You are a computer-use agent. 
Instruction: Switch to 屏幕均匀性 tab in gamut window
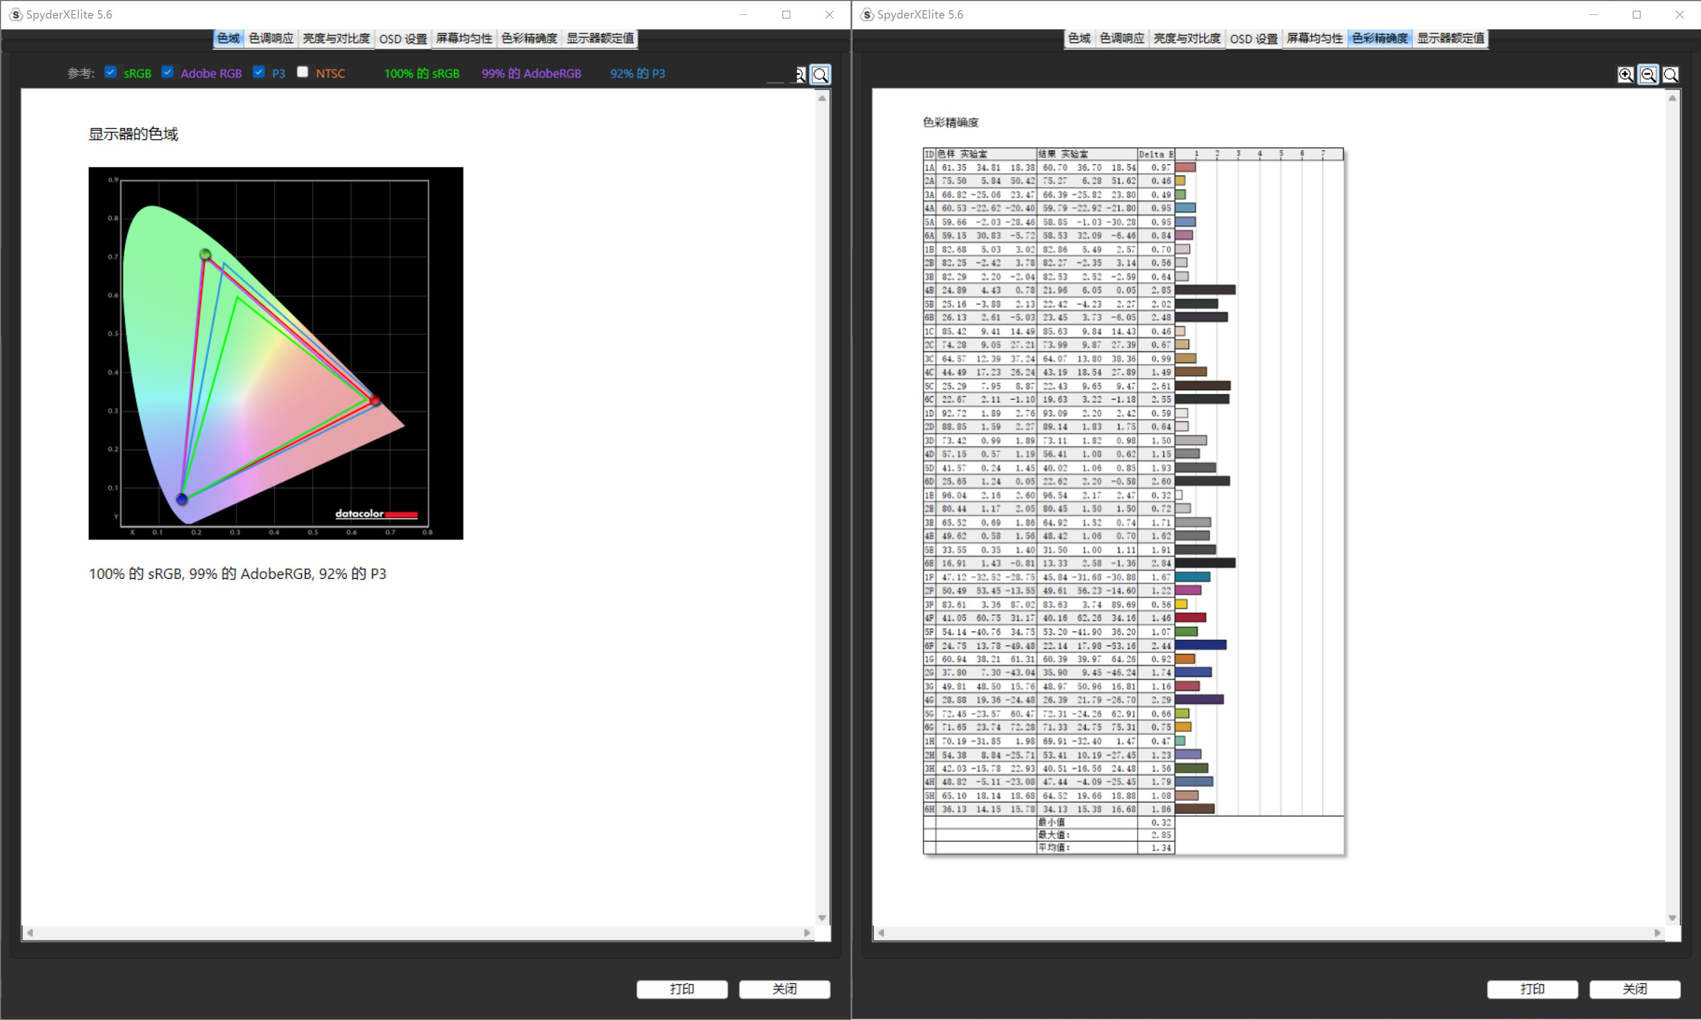click(x=464, y=38)
